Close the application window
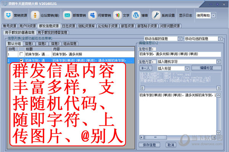Viewport: 229px width, 152px height. pyautogui.click(x=224, y=4)
